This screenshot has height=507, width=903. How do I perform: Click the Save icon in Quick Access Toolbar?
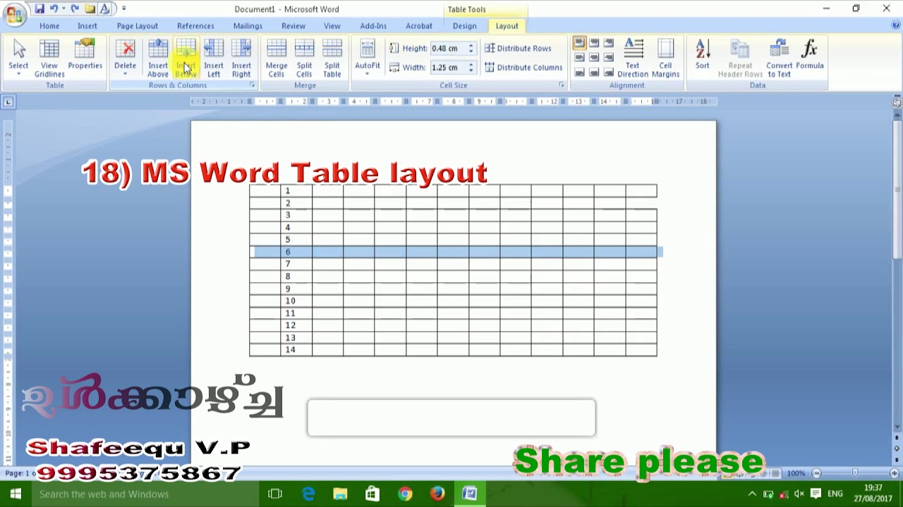click(x=40, y=8)
